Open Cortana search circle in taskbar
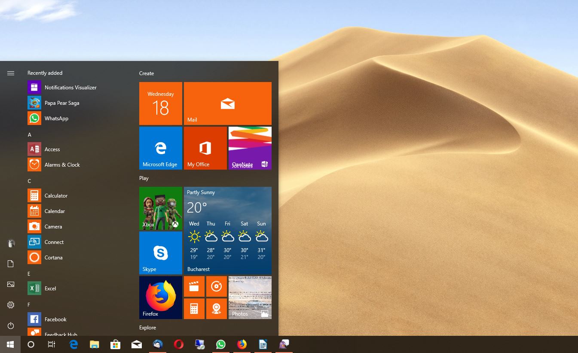Viewport: 578px width, 353px height. point(31,344)
